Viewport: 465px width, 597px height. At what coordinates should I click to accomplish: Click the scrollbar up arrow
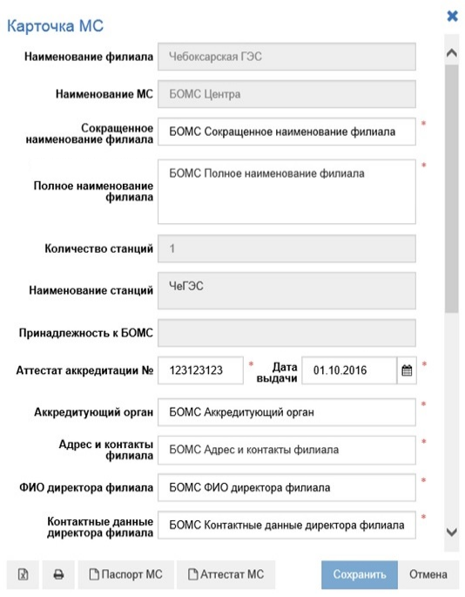coord(452,53)
